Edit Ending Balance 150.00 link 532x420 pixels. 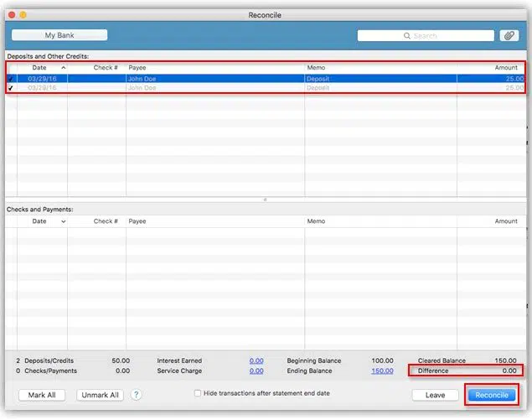click(382, 371)
